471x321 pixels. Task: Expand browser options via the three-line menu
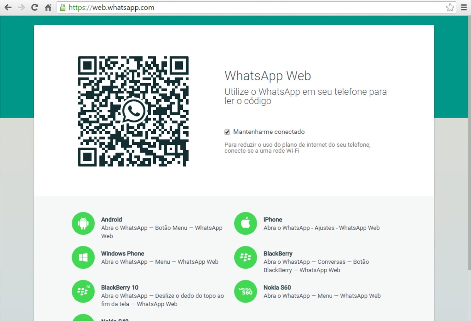(464, 7)
